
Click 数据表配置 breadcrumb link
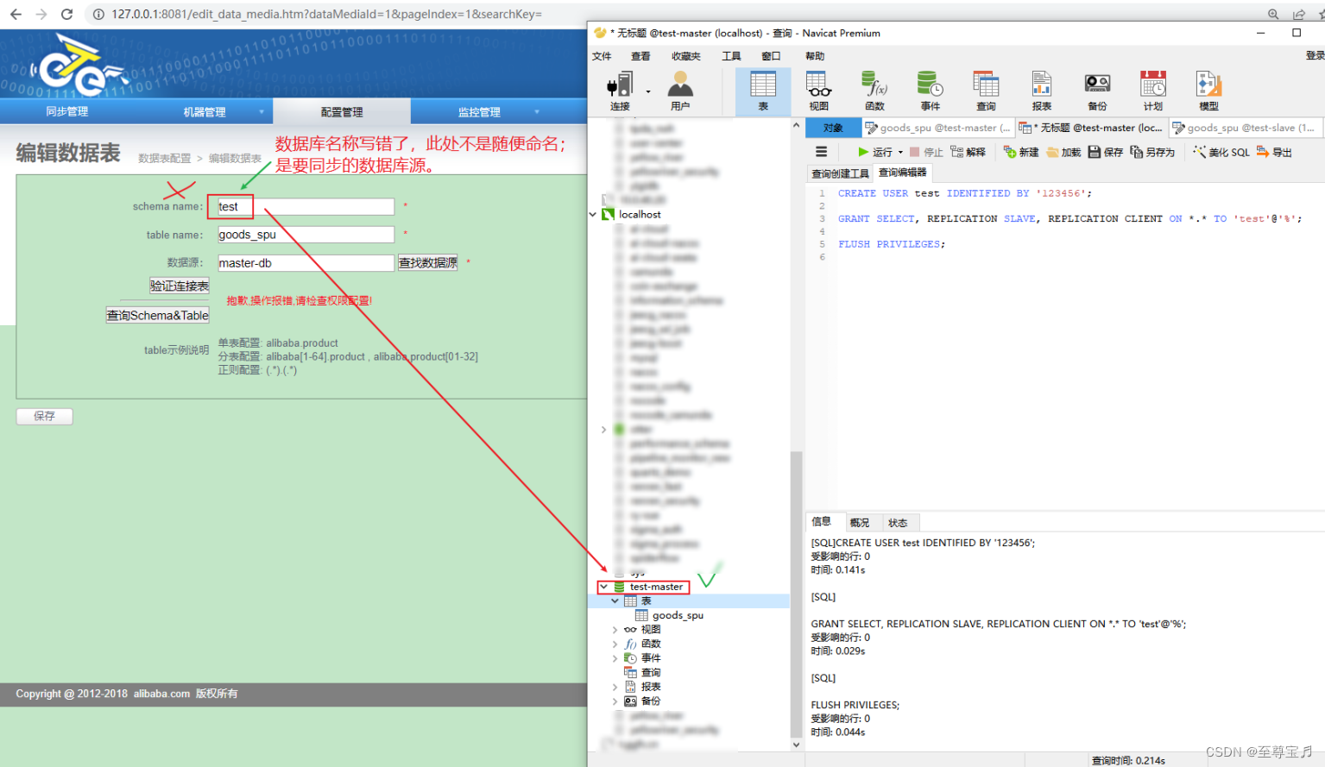coord(165,159)
